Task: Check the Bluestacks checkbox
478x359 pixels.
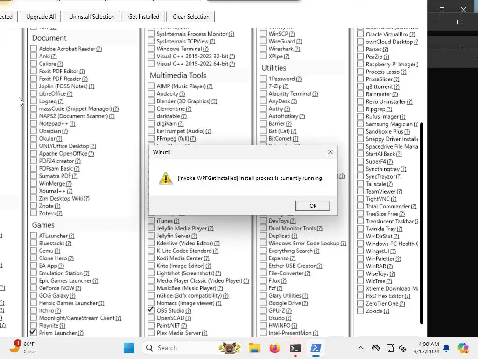Action: pos(34,243)
